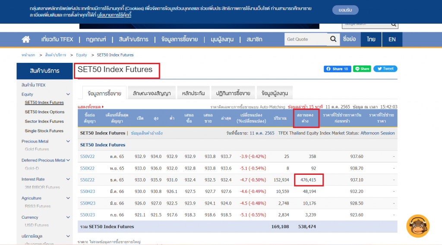442x245 pixels.
Task: Click the 476,415 open interest value
Action: (308, 180)
